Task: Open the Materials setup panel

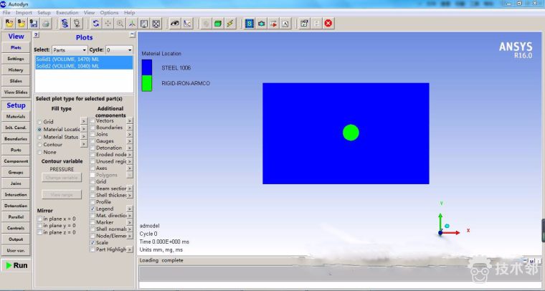Action: coord(16,116)
